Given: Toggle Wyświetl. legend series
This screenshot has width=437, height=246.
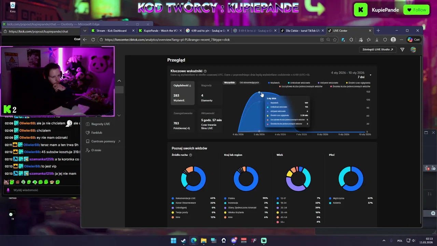Looking at the screenshot, I should click(274, 83).
